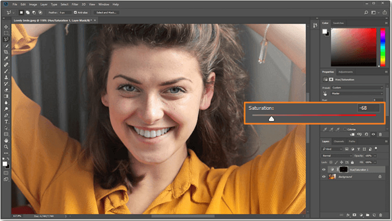392x221 pixels.
Task: Switch to the Swatches tab
Action: click(x=338, y=23)
